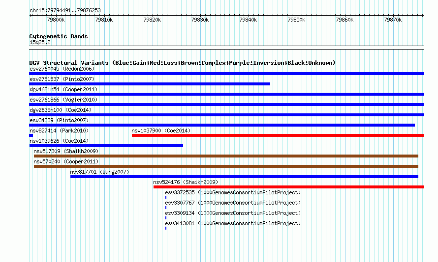The width and height of the screenshot is (438, 262).
Task: Click the dgv4681n54 (Cooper2011) blue bar
Action: click(x=226, y=94)
